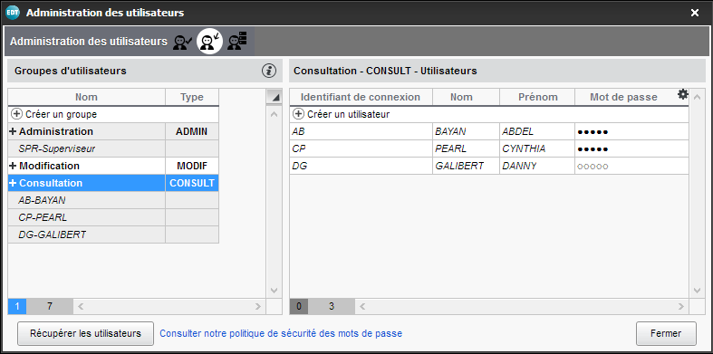
Task: Click the Fermer button
Action: coord(666,333)
